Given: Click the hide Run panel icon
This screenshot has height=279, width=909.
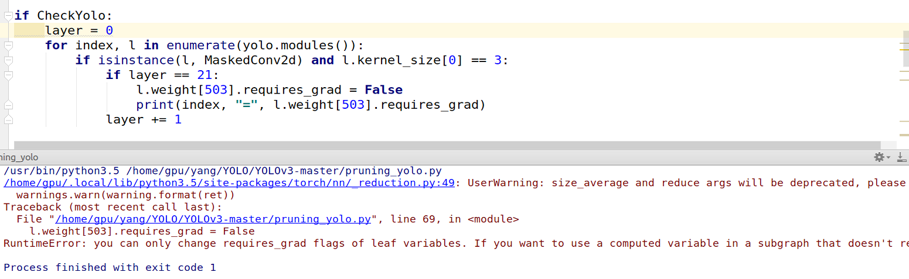Looking at the screenshot, I should [x=901, y=157].
